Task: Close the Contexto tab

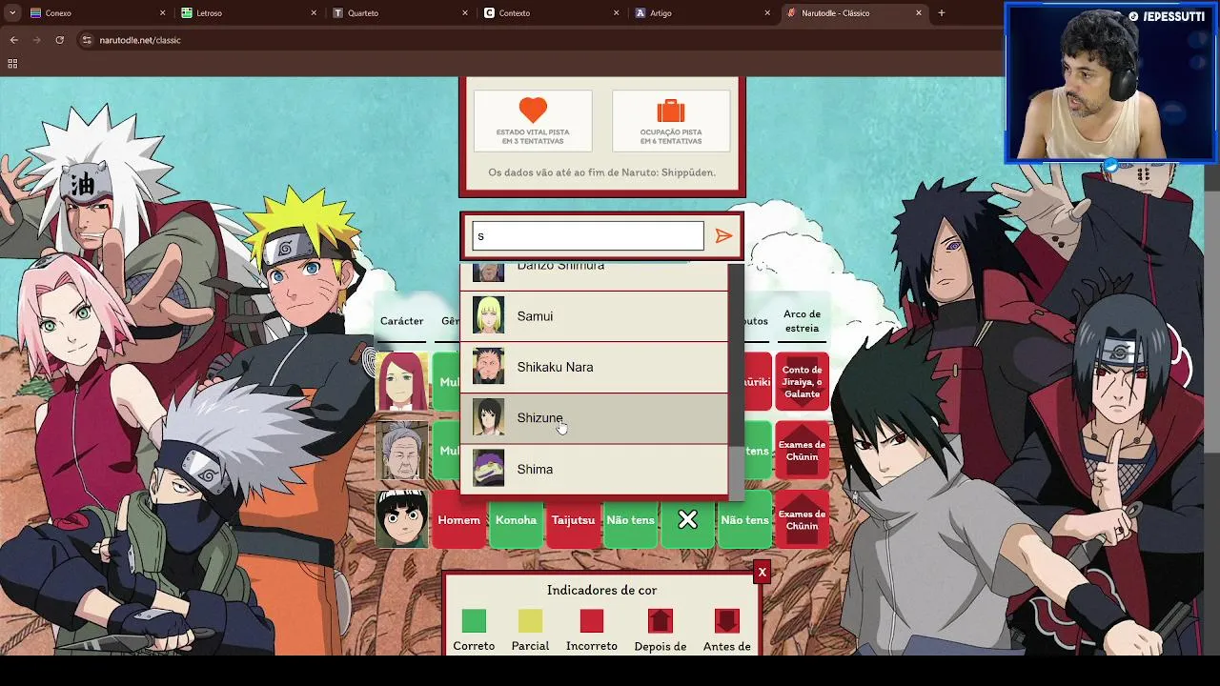Action: click(616, 13)
